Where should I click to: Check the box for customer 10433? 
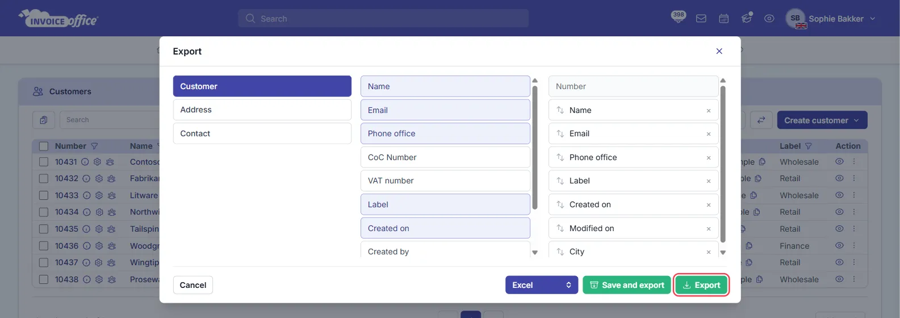point(44,195)
